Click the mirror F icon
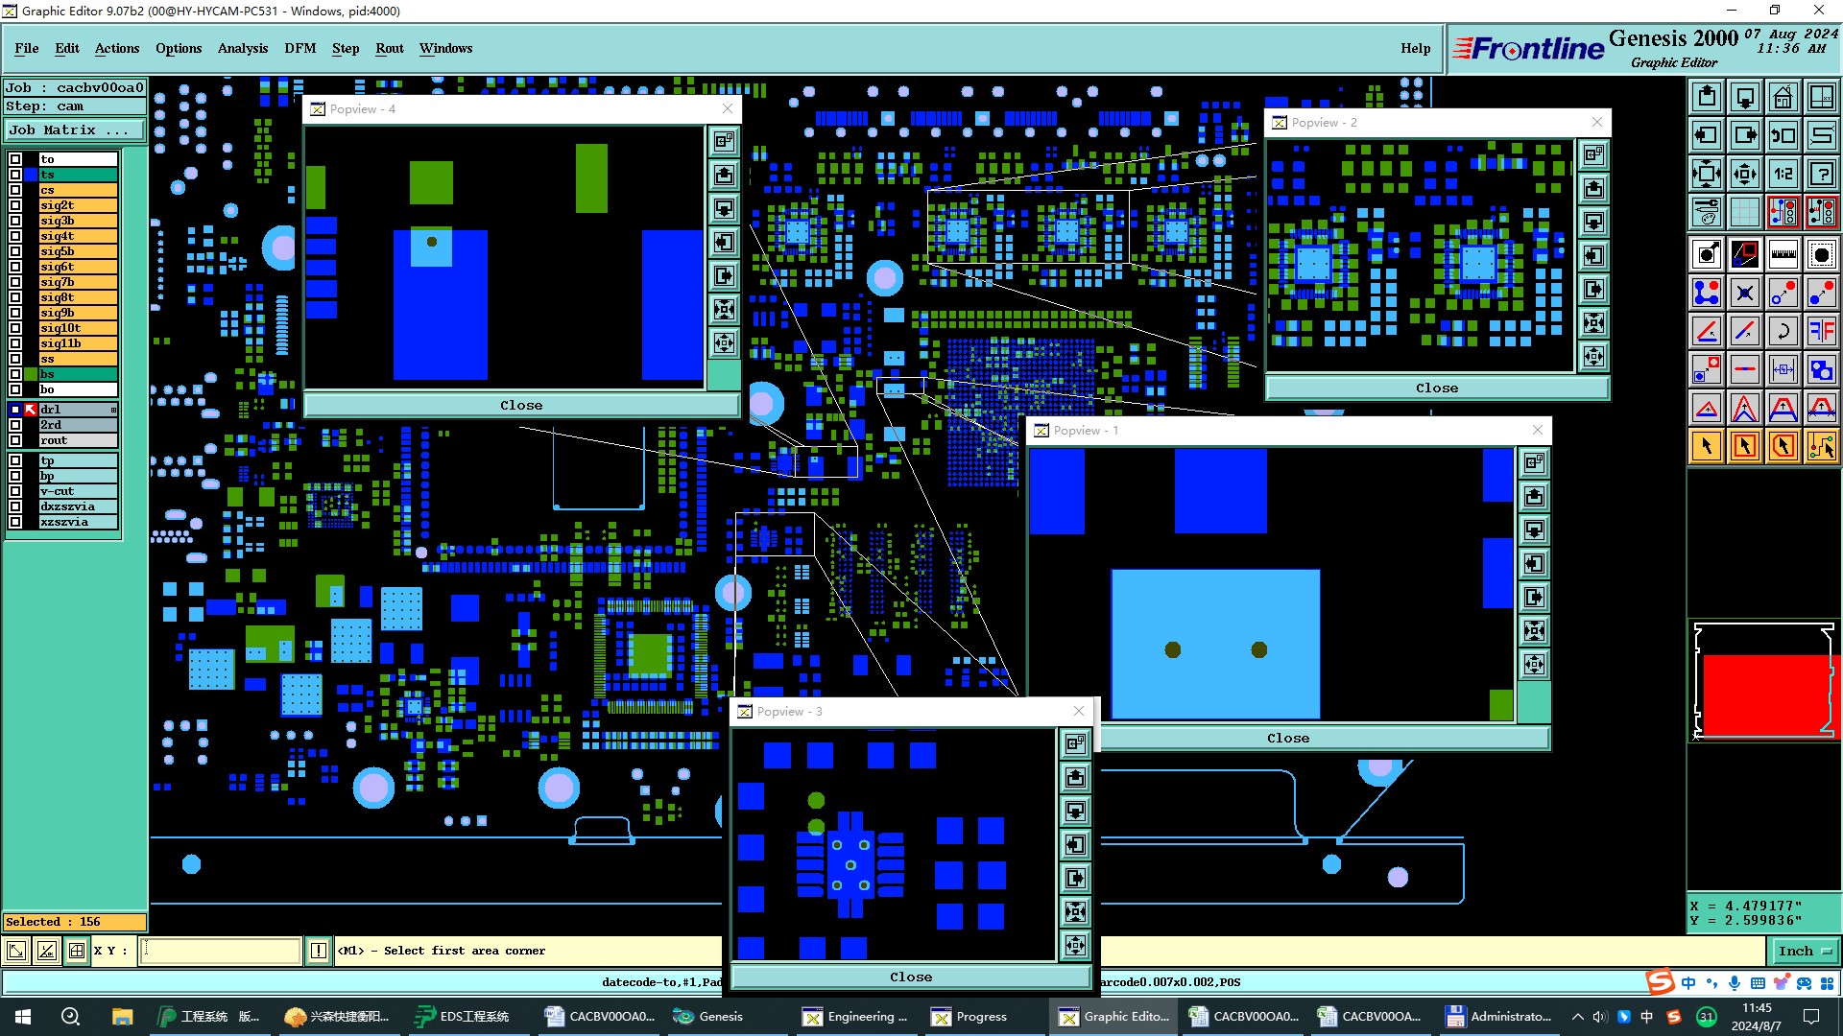This screenshot has height=1036, width=1843. tap(1822, 331)
